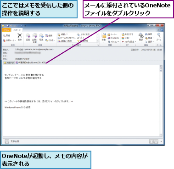Viewport: 174px width, 169px height.
Task: Click the Help question mark icon
Action: point(162,30)
